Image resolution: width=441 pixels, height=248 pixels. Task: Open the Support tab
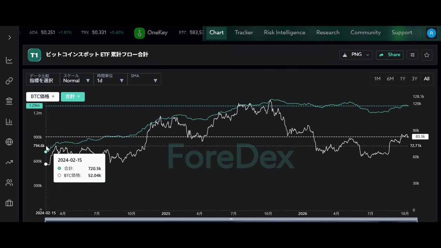coord(402,33)
